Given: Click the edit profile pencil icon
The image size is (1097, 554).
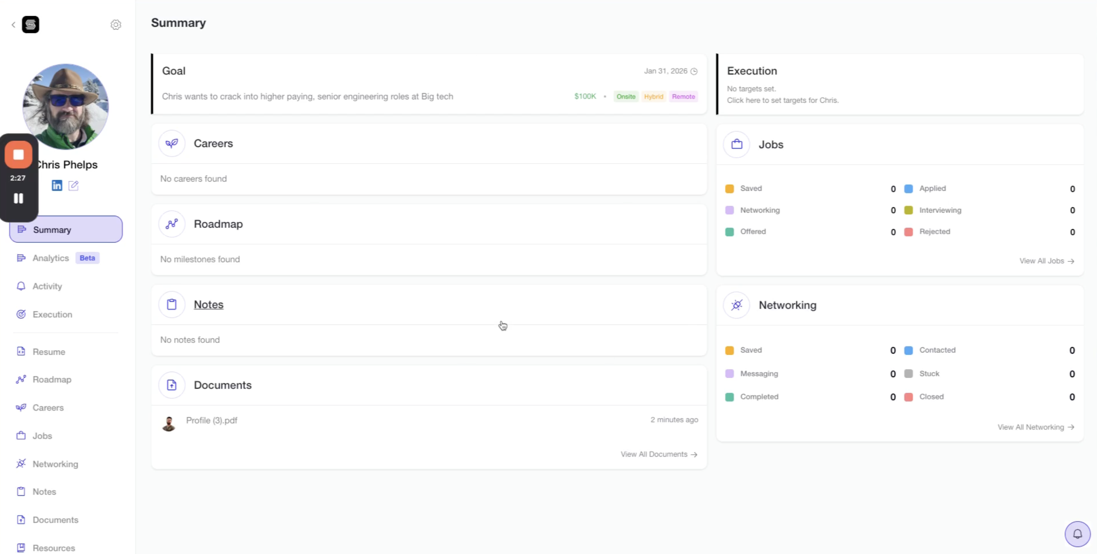Looking at the screenshot, I should click(73, 185).
